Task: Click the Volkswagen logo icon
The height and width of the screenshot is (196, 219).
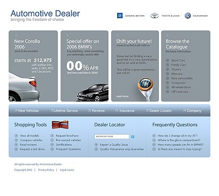Action: click(187, 16)
